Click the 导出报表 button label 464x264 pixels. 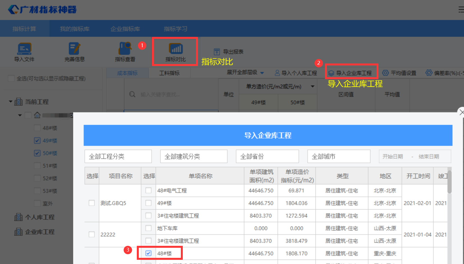coord(233,52)
